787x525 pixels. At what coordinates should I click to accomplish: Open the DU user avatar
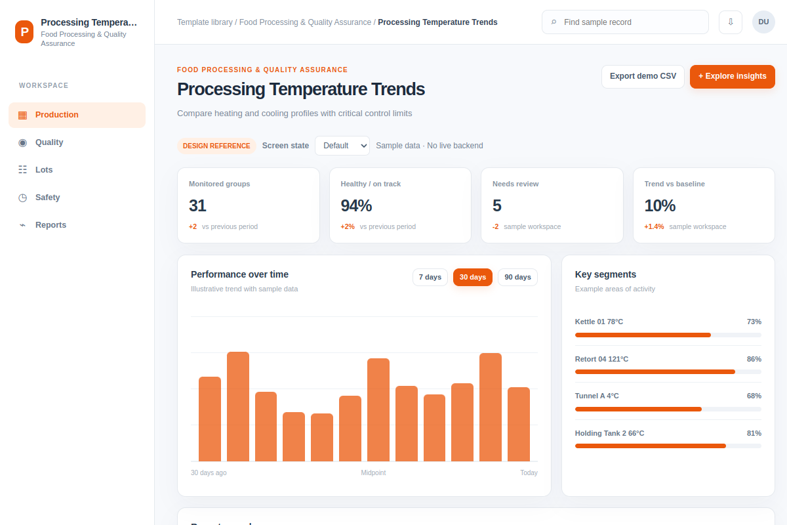(763, 22)
